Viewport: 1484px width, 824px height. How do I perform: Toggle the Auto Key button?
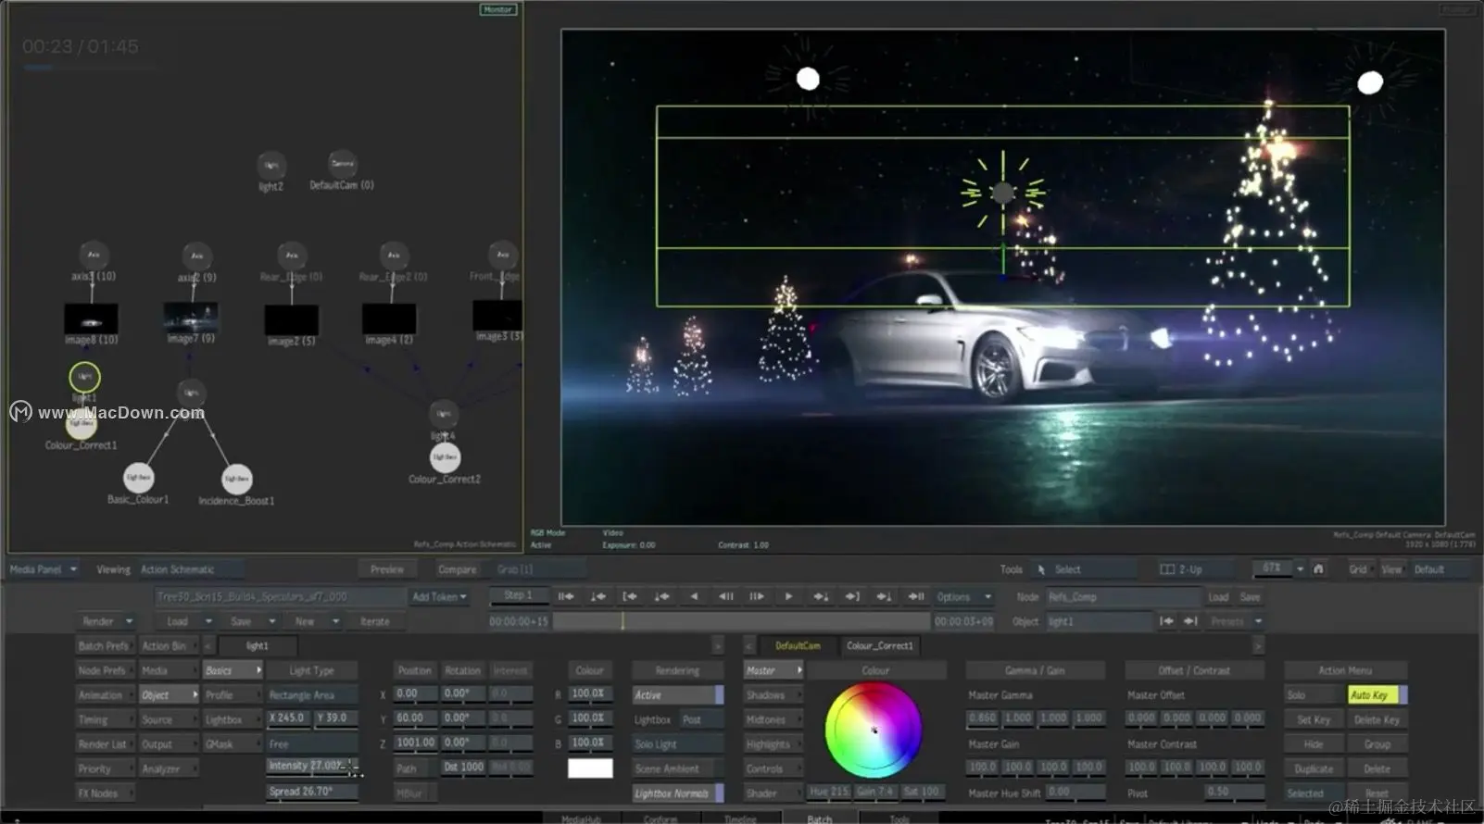click(x=1371, y=694)
